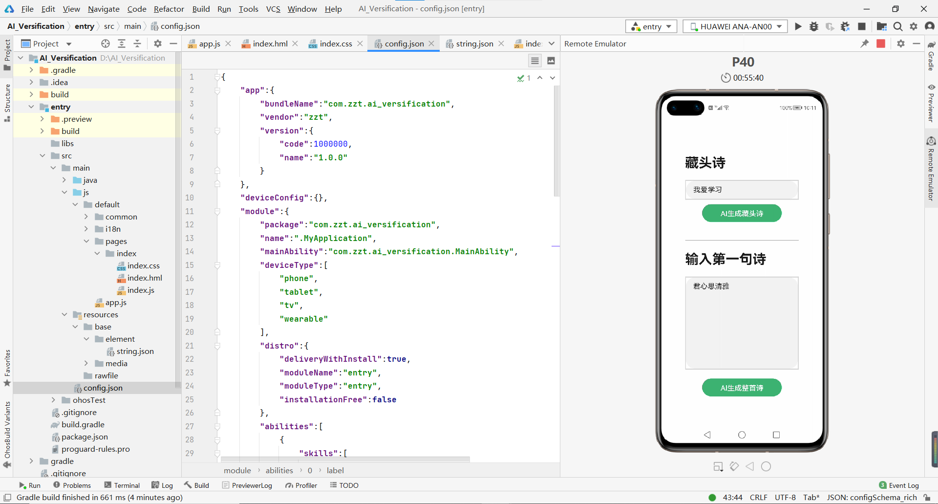Stop the running process in the main toolbar
This screenshot has height=504, width=938.
coord(862,26)
